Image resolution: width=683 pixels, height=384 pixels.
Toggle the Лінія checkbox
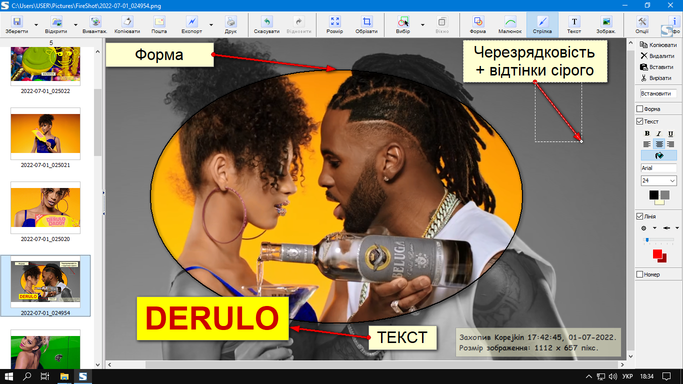(639, 216)
